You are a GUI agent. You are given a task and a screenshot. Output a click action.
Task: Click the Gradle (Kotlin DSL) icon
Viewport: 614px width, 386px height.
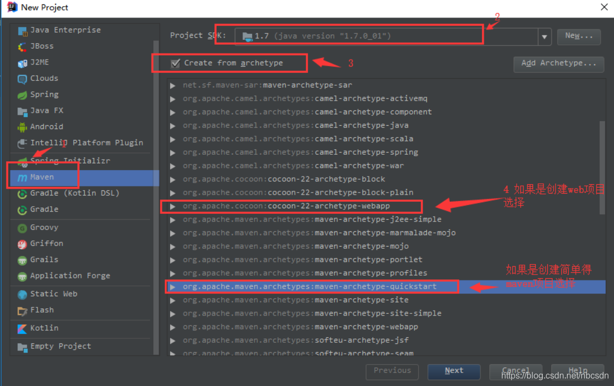22,194
